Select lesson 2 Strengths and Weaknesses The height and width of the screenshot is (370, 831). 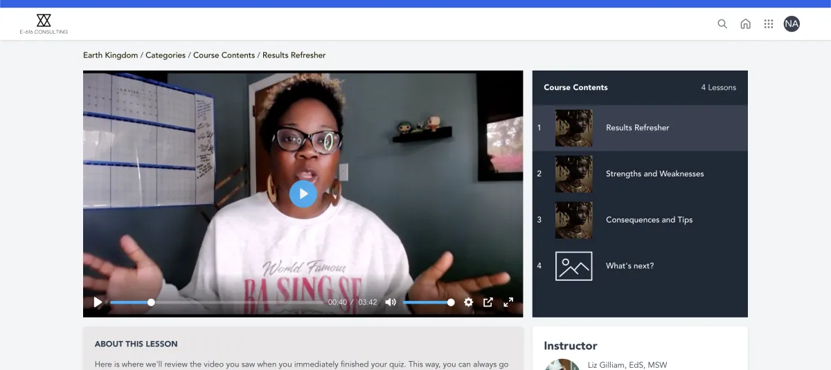[640, 174]
